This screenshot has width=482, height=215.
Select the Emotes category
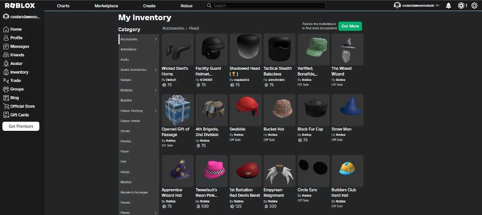[x=139, y=141]
